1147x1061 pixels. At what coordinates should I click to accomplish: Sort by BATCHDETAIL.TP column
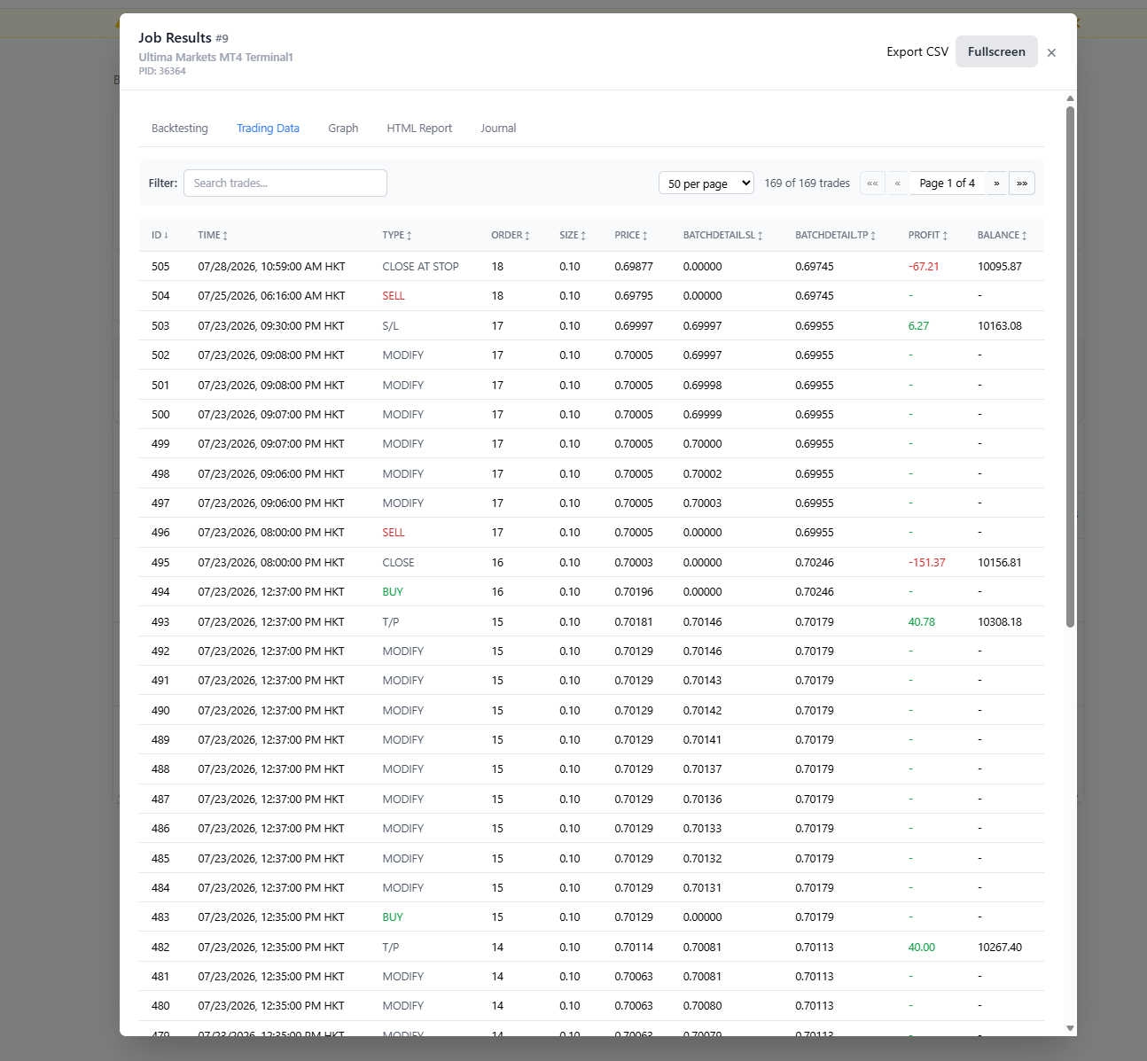836,236
